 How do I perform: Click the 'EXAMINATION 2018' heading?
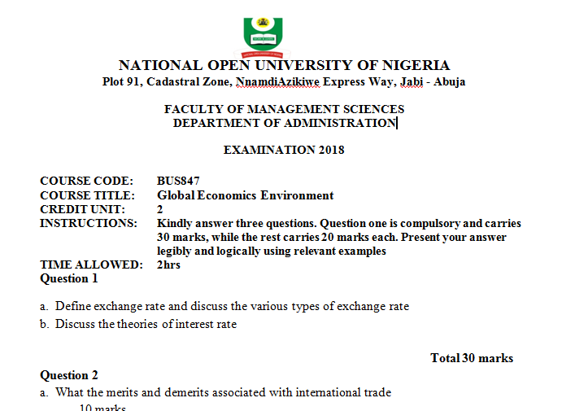[284, 150]
